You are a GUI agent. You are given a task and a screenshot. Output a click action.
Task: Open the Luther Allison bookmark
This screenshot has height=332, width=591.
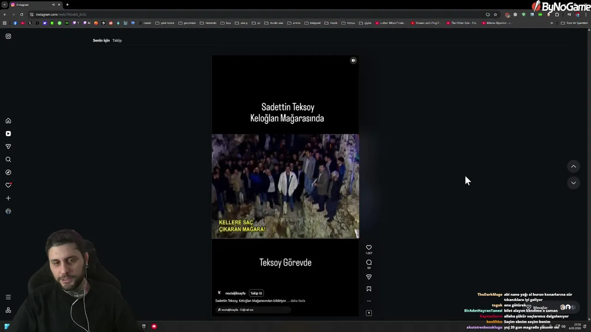tap(390, 23)
